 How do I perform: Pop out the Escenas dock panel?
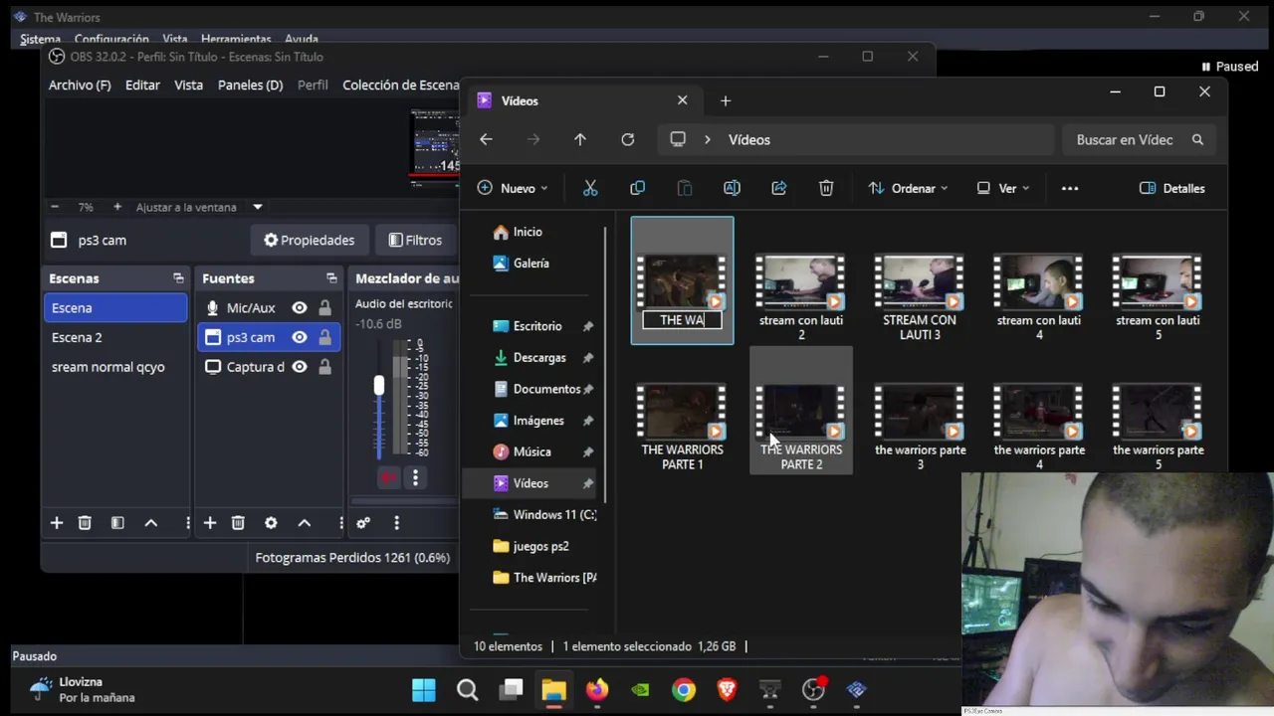(x=178, y=278)
